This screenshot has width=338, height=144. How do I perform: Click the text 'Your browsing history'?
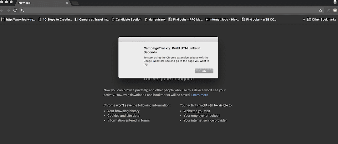click(124, 111)
